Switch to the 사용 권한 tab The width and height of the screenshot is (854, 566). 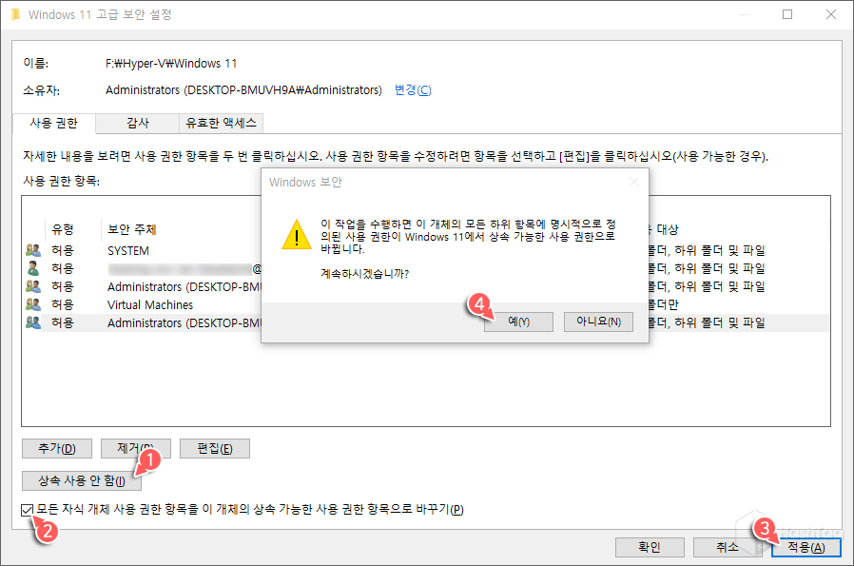(54, 123)
